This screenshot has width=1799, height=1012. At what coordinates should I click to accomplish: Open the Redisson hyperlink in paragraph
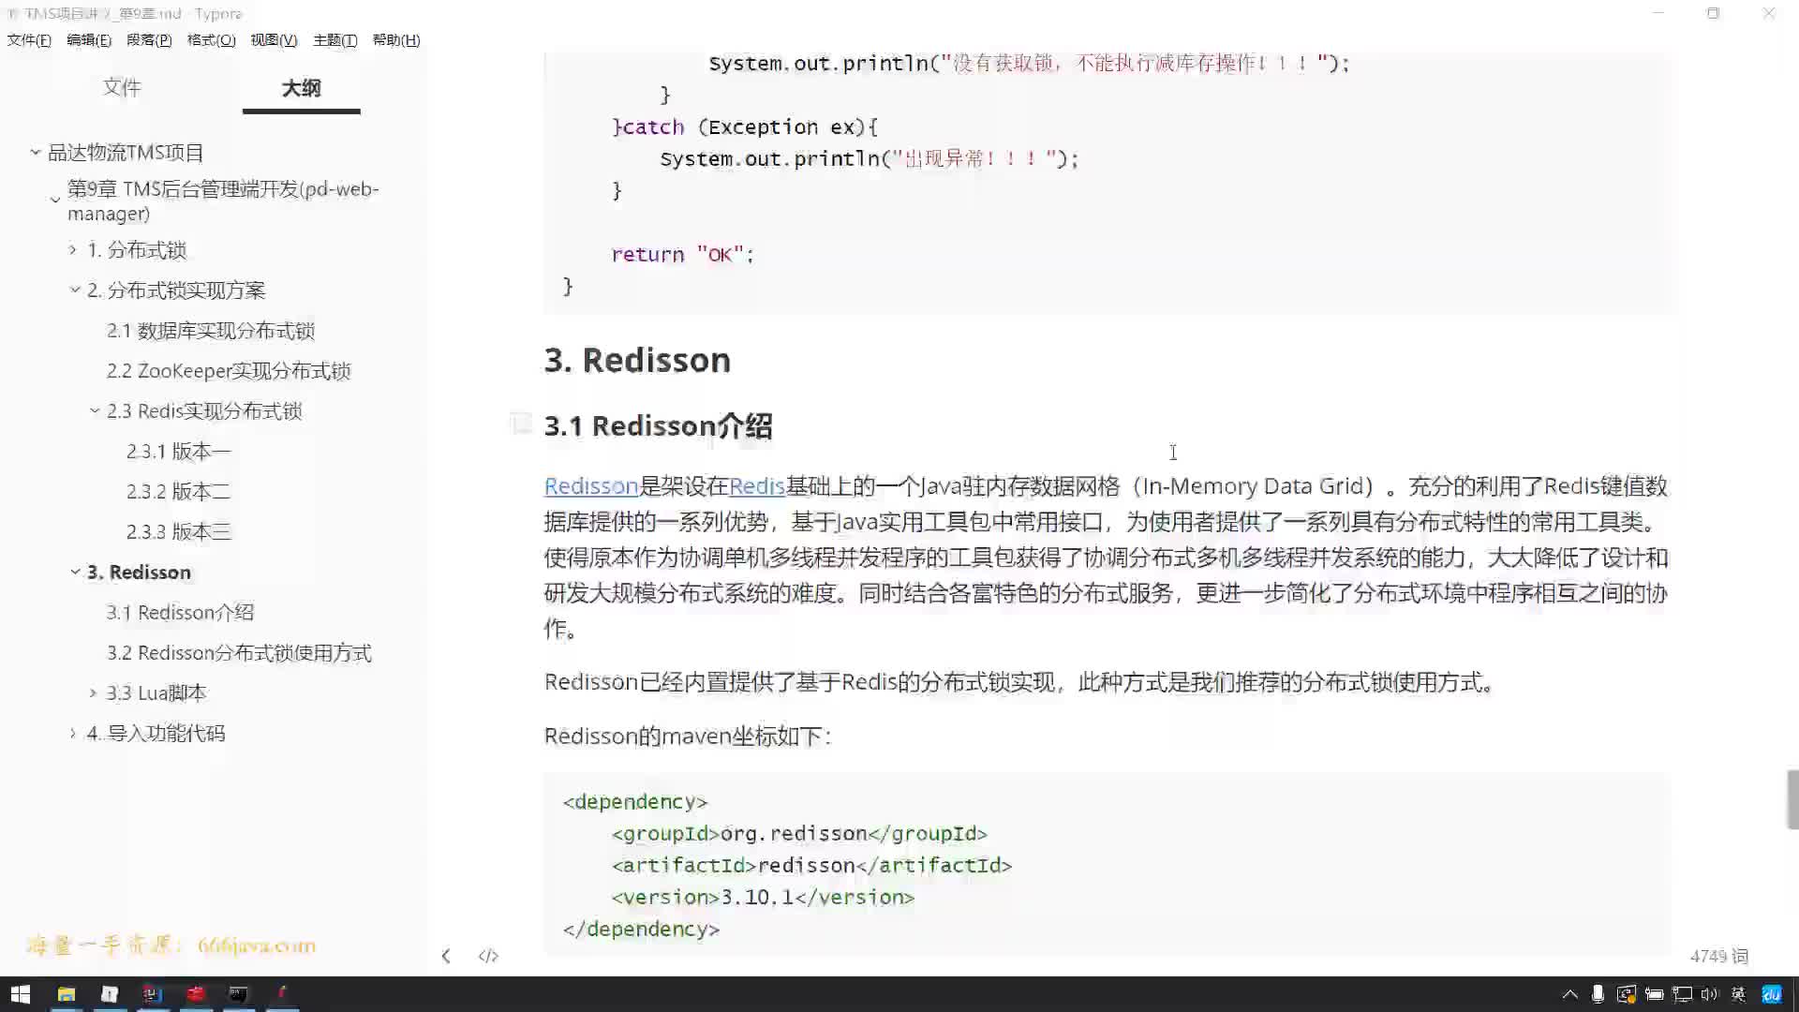pyautogui.click(x=591, y=486)
